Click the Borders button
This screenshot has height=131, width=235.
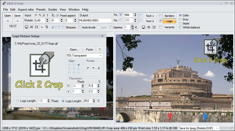[169, 16]
